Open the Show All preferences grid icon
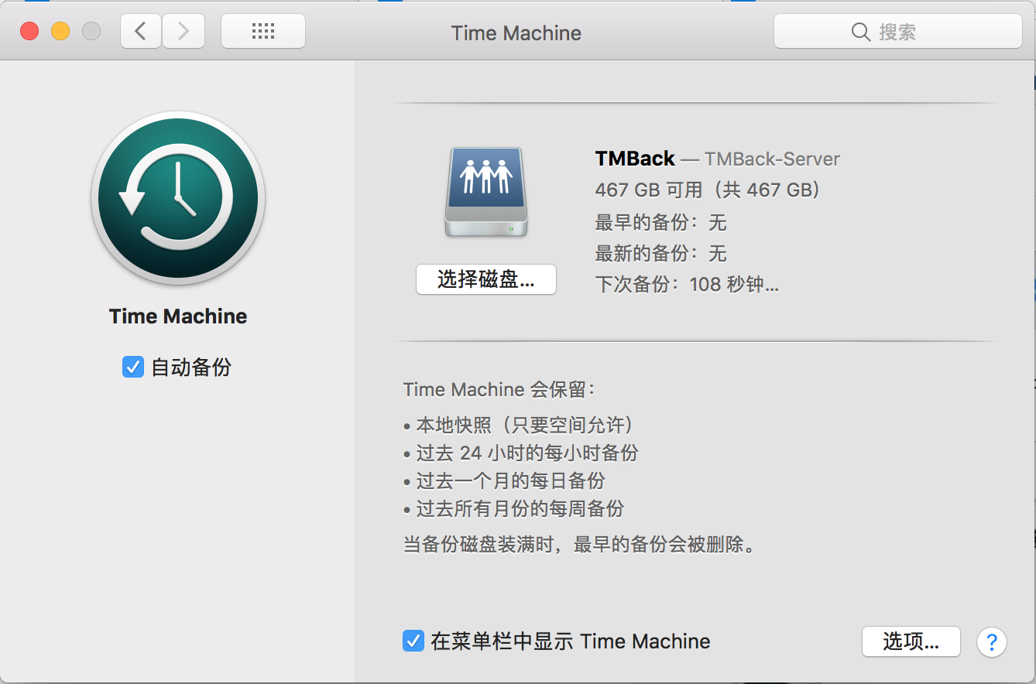Image resolution: width=1036 pixels, height=684 pixels. point(262,31)
